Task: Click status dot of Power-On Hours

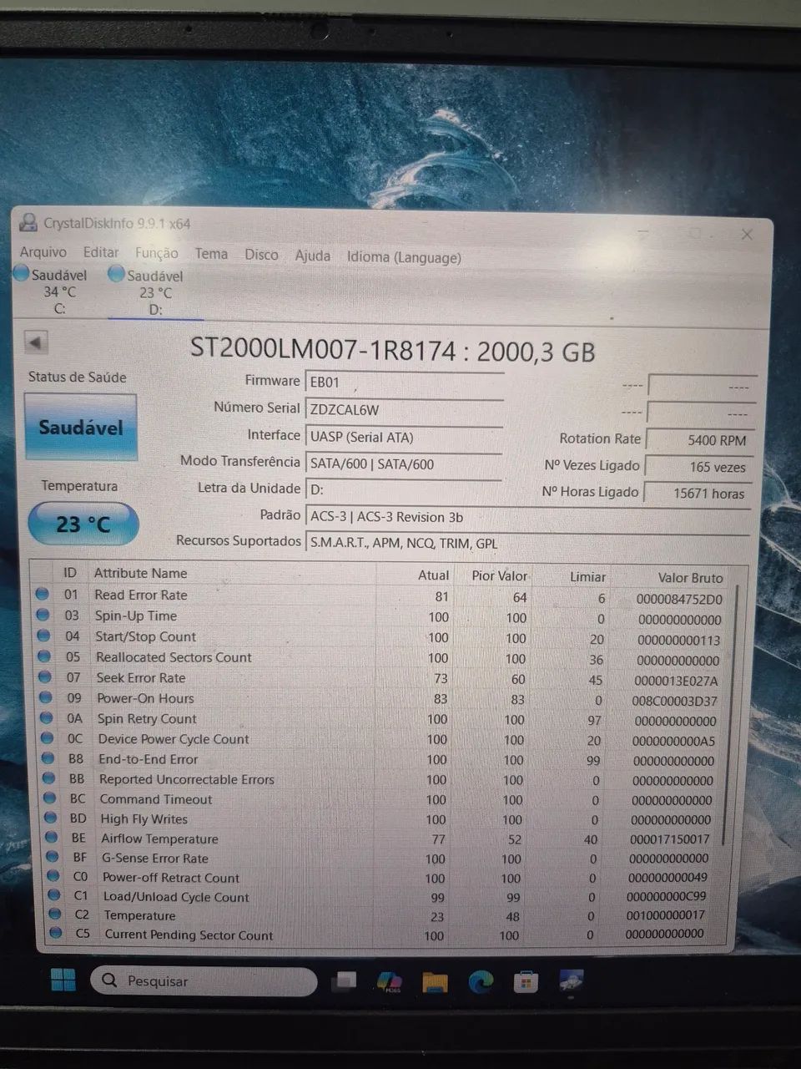Action: 46,698
